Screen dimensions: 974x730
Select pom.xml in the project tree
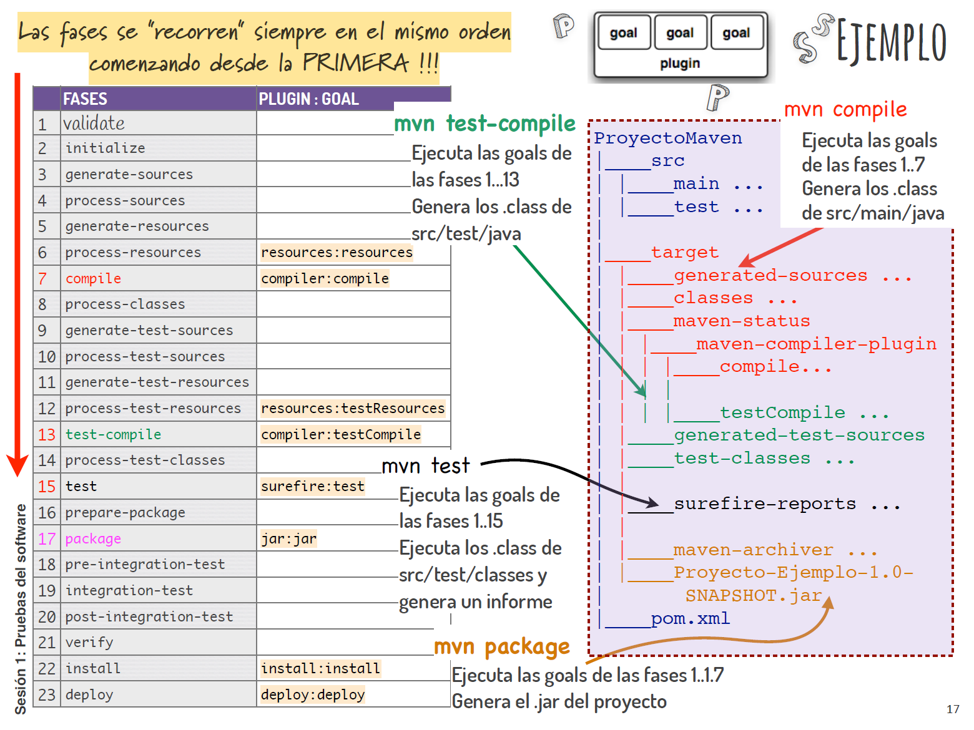[x=690, y=619]
